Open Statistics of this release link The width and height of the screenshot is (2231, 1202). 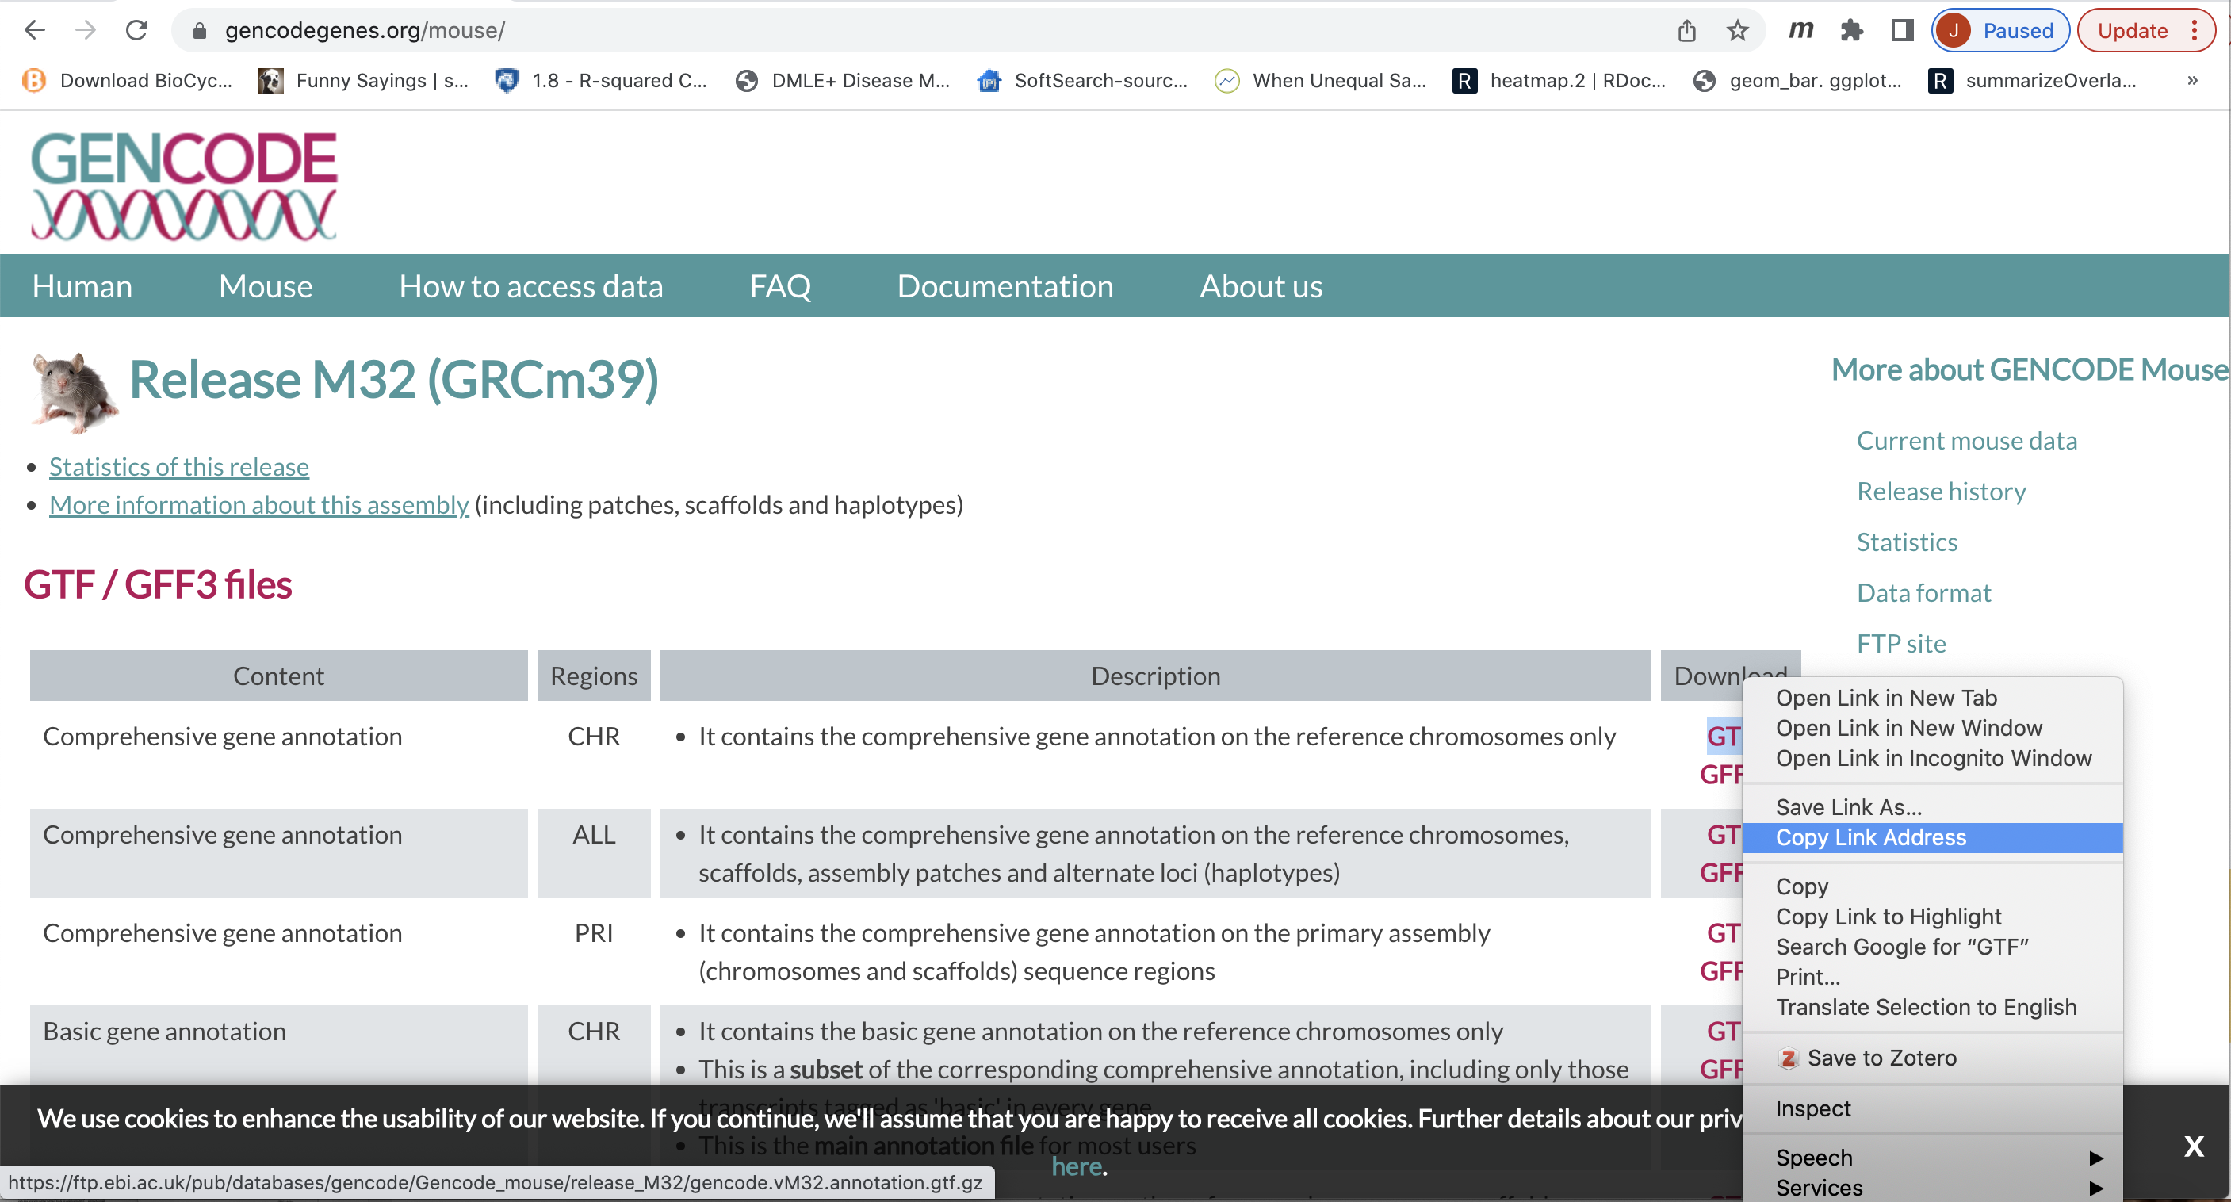pyautogui.click(x=179, y=465)
